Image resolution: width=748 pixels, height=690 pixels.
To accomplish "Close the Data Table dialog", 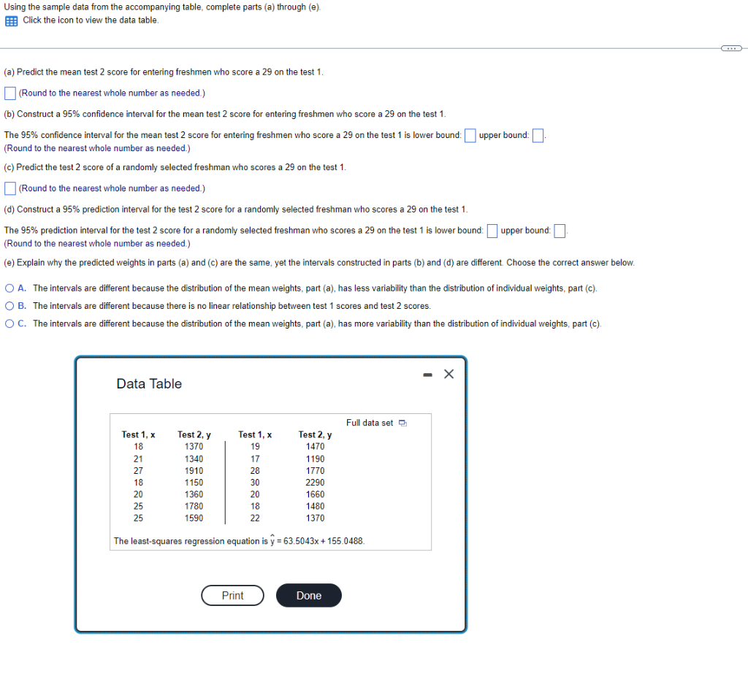I will click(448, 374).
